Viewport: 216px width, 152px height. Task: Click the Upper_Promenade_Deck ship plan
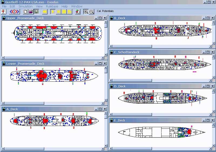coord(57,34)
